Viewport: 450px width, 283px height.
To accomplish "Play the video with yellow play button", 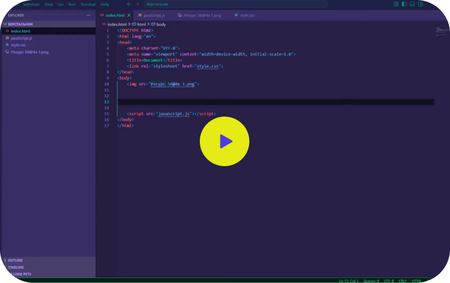I will point(224,141).
